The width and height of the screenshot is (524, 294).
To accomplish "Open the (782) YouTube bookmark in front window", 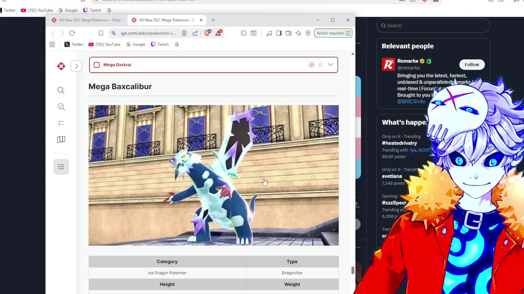I will click(104, 45).
